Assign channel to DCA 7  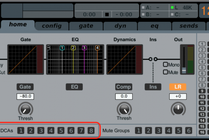(81, 131)
